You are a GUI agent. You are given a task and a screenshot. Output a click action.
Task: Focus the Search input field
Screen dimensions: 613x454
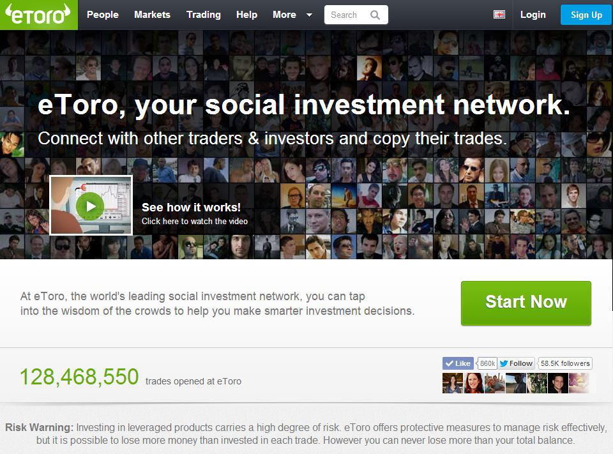tap(348, 15)
